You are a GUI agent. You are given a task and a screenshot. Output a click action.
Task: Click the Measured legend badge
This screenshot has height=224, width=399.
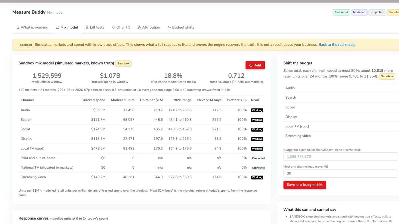pos(341,12)
